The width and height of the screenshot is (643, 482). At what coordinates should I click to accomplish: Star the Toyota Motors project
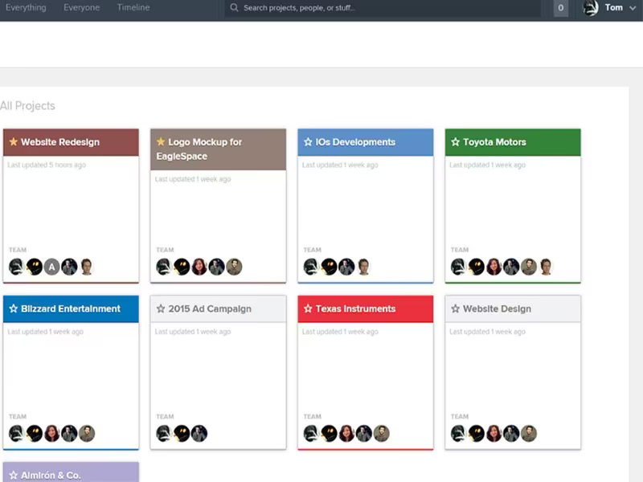click(x=455, y=142)
